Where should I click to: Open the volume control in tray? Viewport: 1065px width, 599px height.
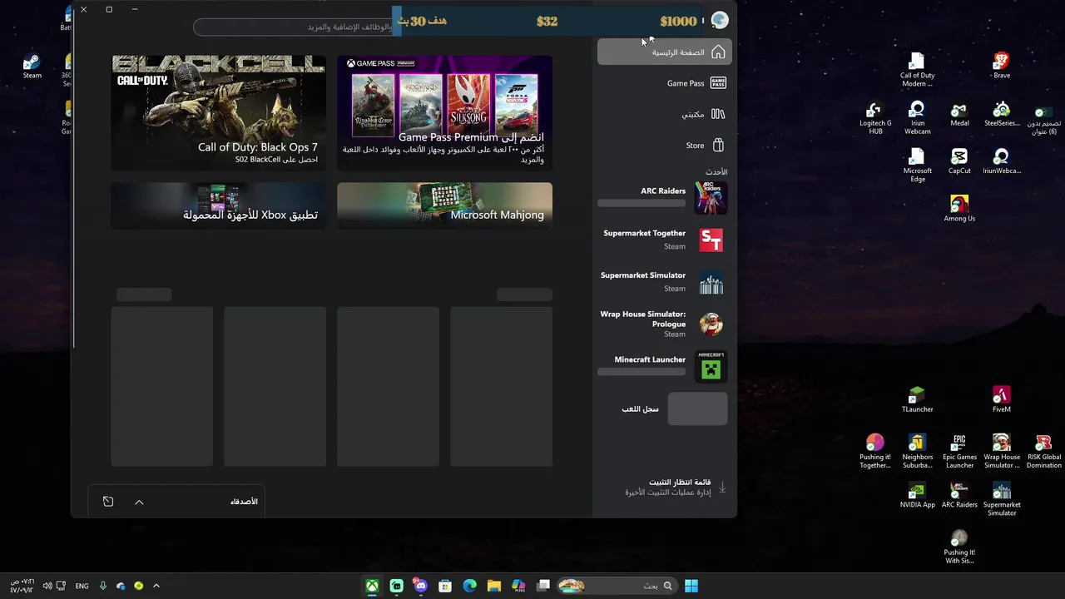(x=47, y=586)
